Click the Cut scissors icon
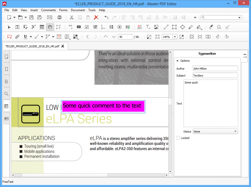 point(72,17)
